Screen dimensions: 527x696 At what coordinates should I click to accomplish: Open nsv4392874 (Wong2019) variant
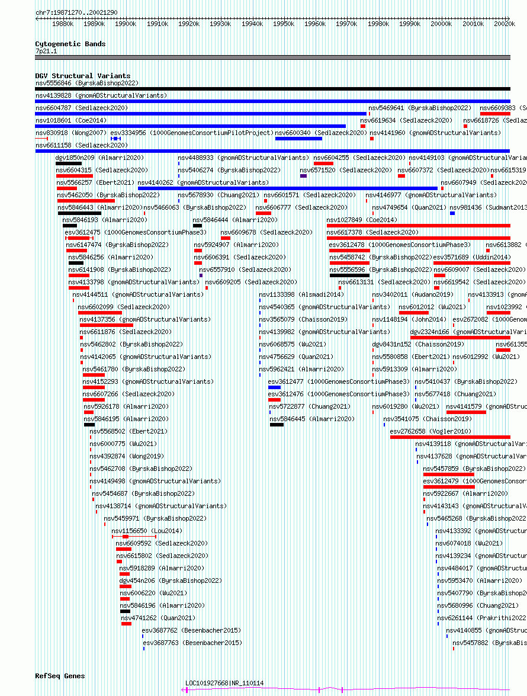click(x=127, y=456)
